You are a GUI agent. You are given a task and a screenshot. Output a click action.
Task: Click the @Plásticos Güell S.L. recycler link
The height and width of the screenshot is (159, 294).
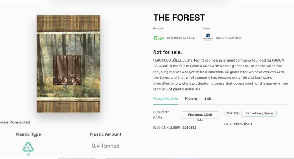181,38
